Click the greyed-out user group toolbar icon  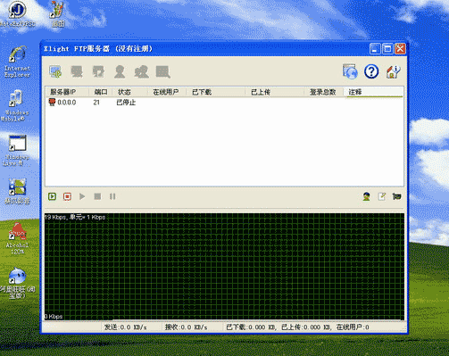141,71
